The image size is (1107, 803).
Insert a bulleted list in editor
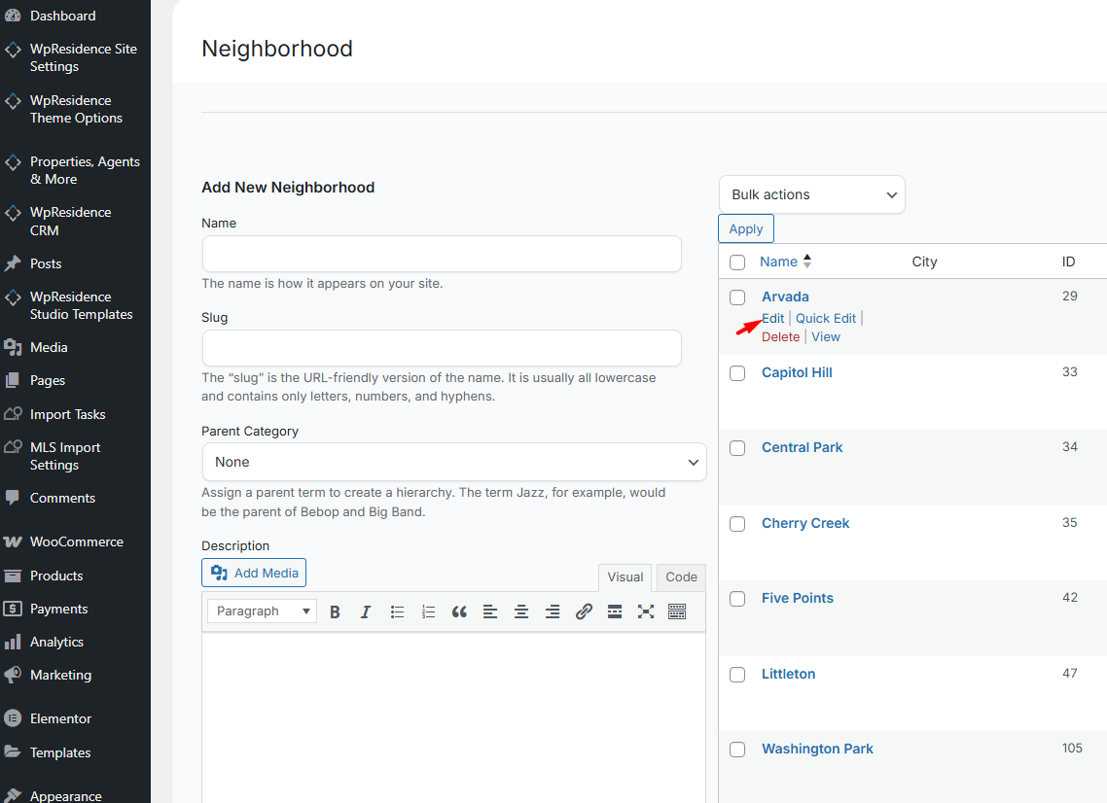397,611
